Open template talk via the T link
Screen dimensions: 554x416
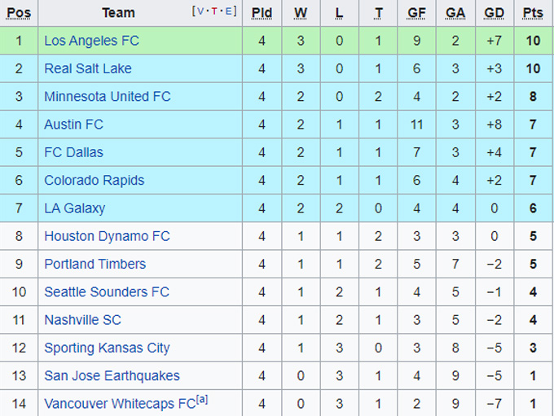215,11
